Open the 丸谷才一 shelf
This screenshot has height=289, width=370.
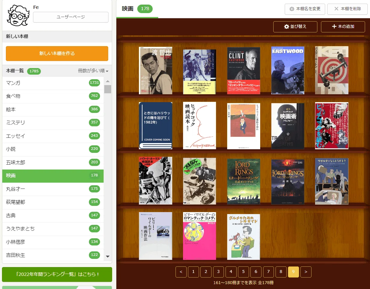[53, 189]
